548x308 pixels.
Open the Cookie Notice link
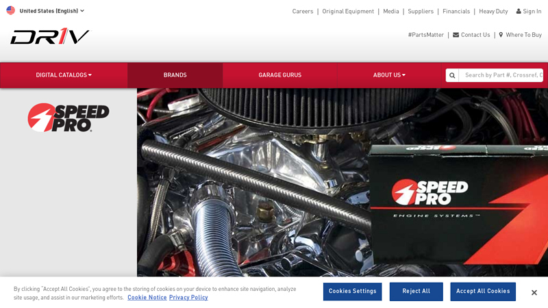147,298
